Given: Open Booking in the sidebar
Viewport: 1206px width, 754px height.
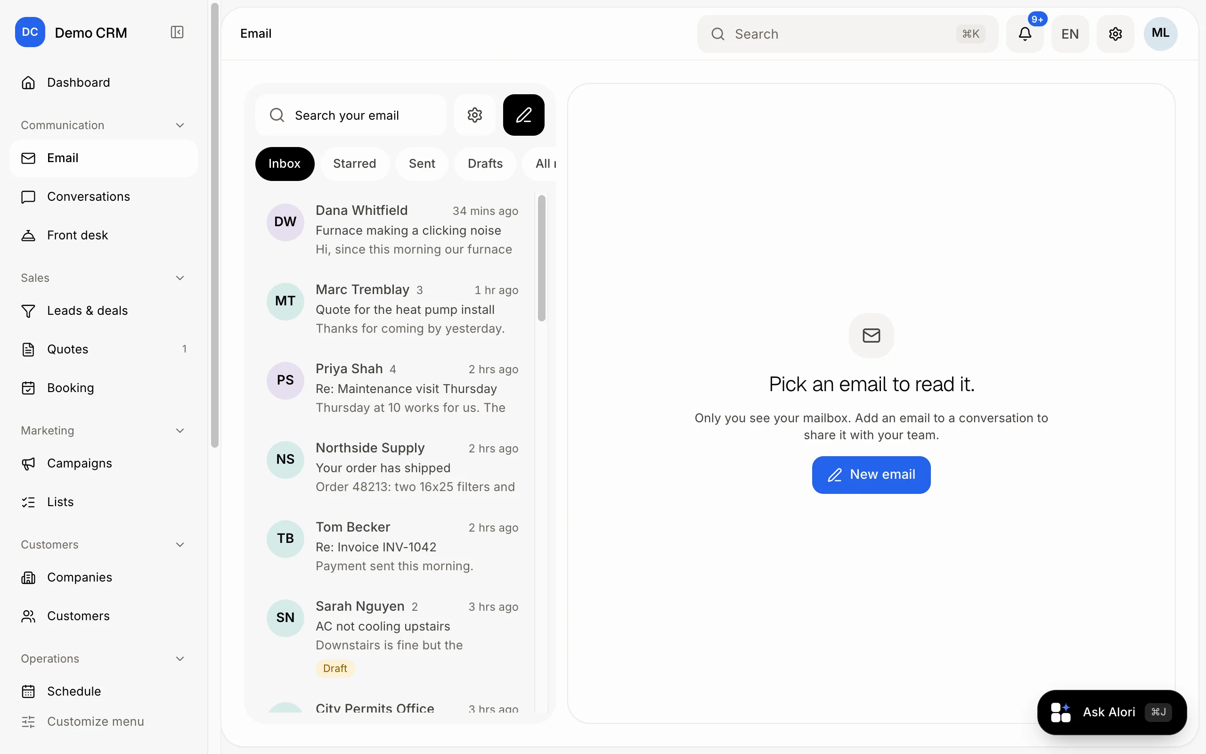Looking at the screenshot, I should [104, 388].
